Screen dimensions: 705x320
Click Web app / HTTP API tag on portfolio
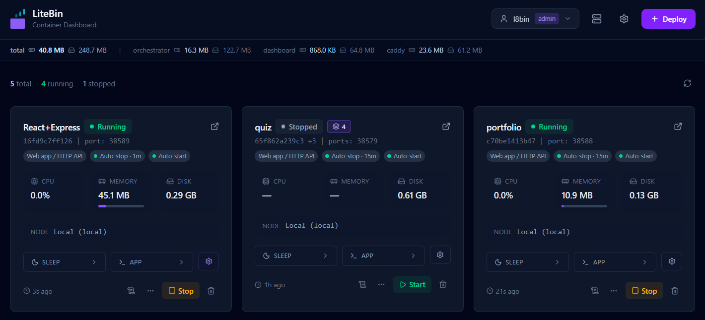coord(518,156)
